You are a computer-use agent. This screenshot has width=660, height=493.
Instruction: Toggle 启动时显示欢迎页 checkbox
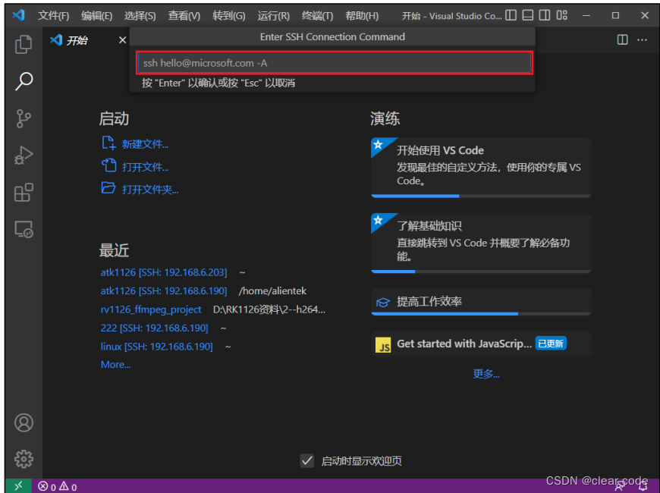click(x=306, y=460)
